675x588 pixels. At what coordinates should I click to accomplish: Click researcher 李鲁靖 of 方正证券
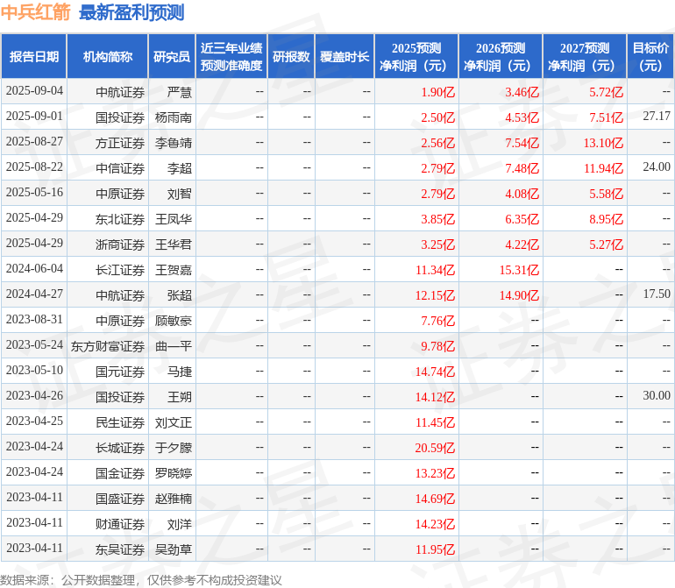173,143
